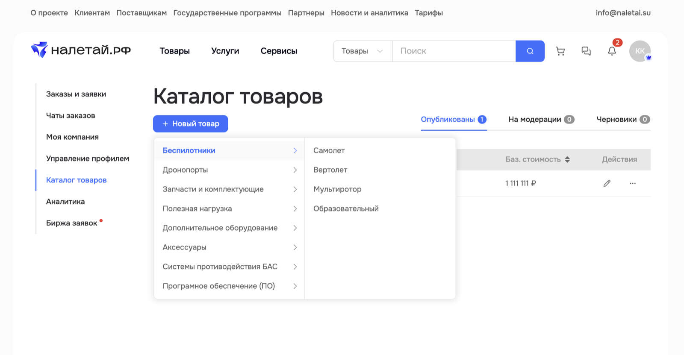The height and width of the screenshot is (355, 684).
Task: Open the three-dot actions menu in row
Action: tap(633, 183)
